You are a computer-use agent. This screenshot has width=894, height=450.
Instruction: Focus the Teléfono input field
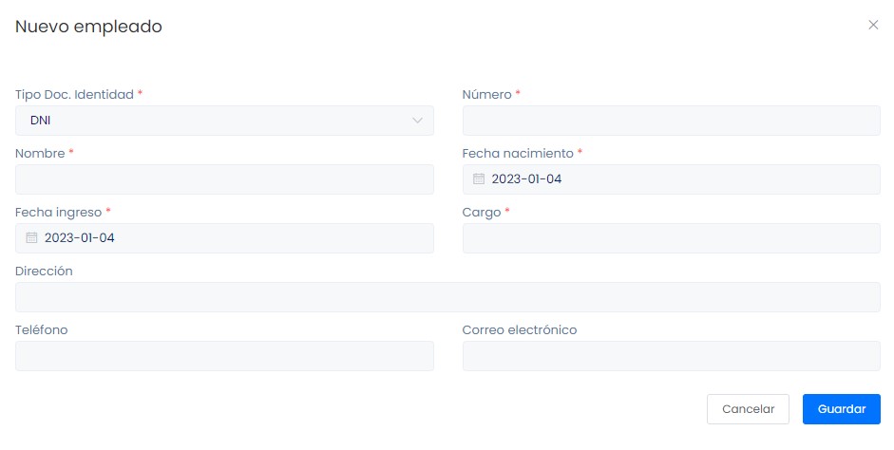click(224, 356)
